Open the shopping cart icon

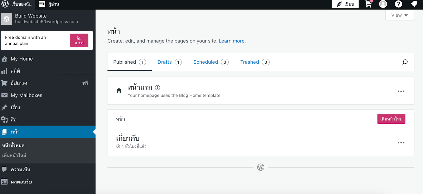[x=369, y=4]
